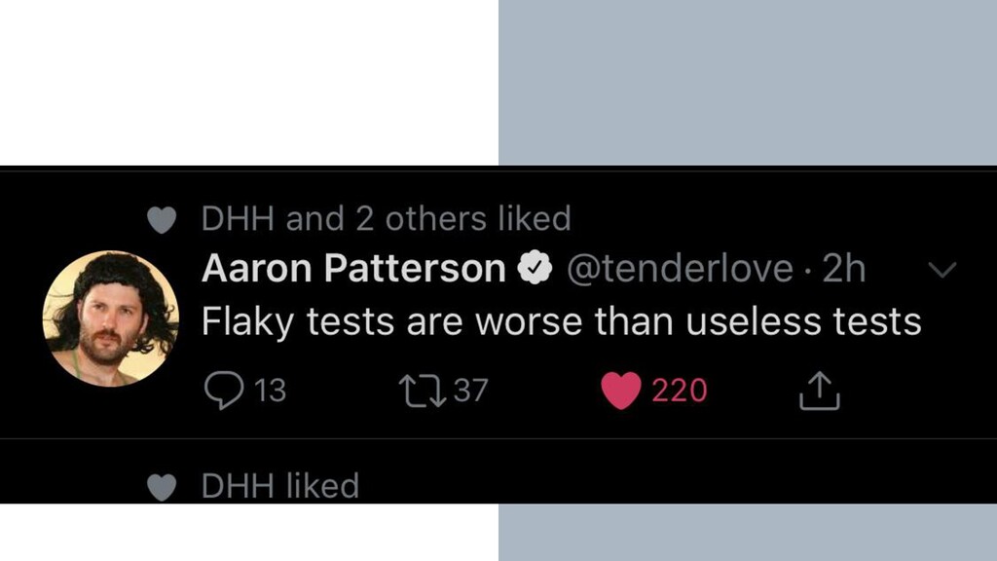Click the white area above the tweet

[249, 83]
